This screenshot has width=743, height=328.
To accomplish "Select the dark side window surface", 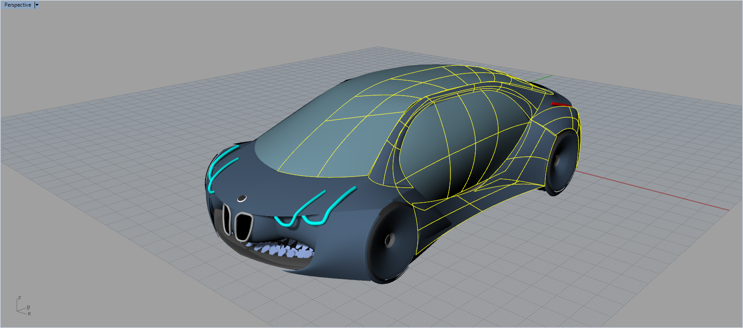I will [x=448, y=146].
